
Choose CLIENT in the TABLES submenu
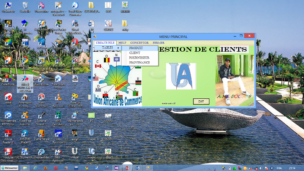[135, 53]
